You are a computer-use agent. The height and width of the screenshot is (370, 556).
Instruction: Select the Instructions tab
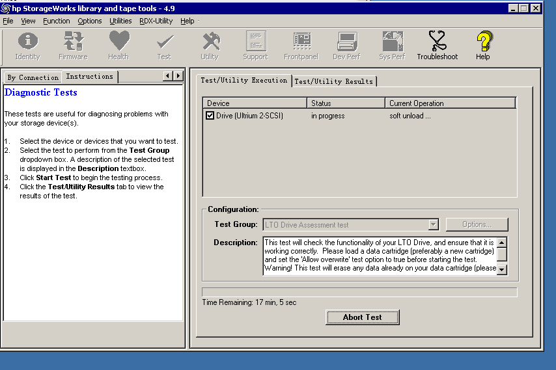tap(90, 77)
